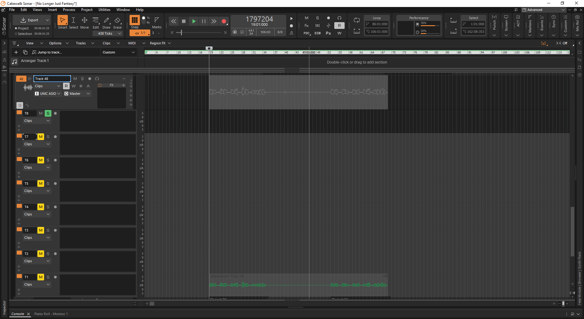Disable solo on take lane T8

coord(48,113)
